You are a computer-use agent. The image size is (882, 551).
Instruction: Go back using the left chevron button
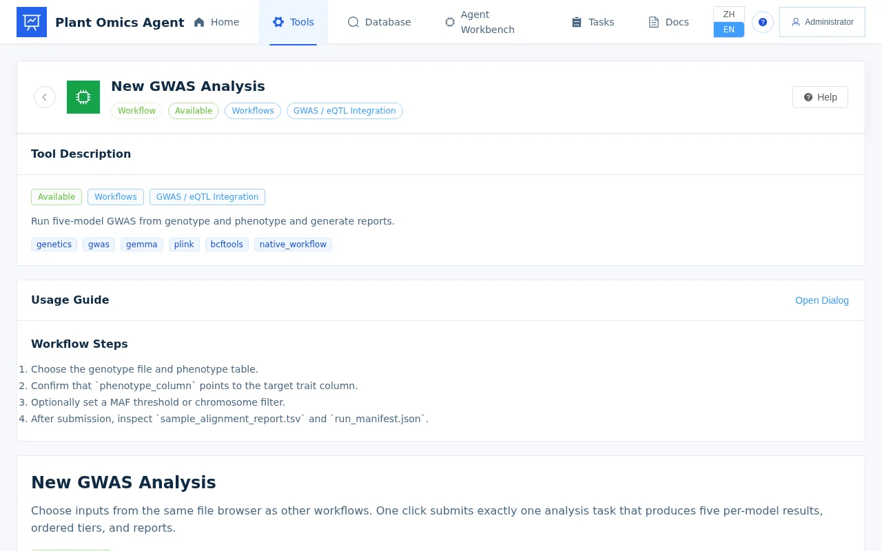tap(45, 97)
